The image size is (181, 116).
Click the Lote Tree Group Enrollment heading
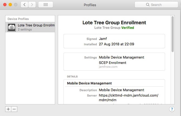pos(114,23)
